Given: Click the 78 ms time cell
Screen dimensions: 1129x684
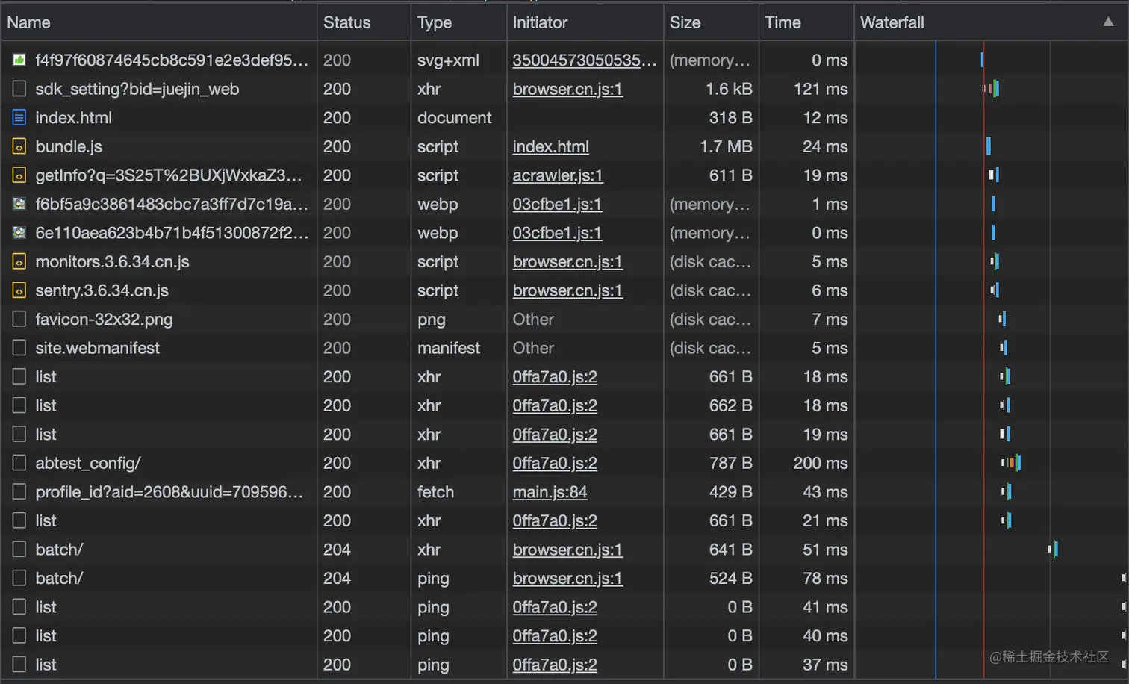Looking at the screenshot, I should pyautogui.click(x=825, y=578).
